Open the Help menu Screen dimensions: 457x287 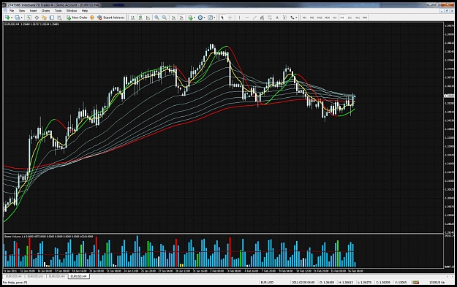click(85, 10)
